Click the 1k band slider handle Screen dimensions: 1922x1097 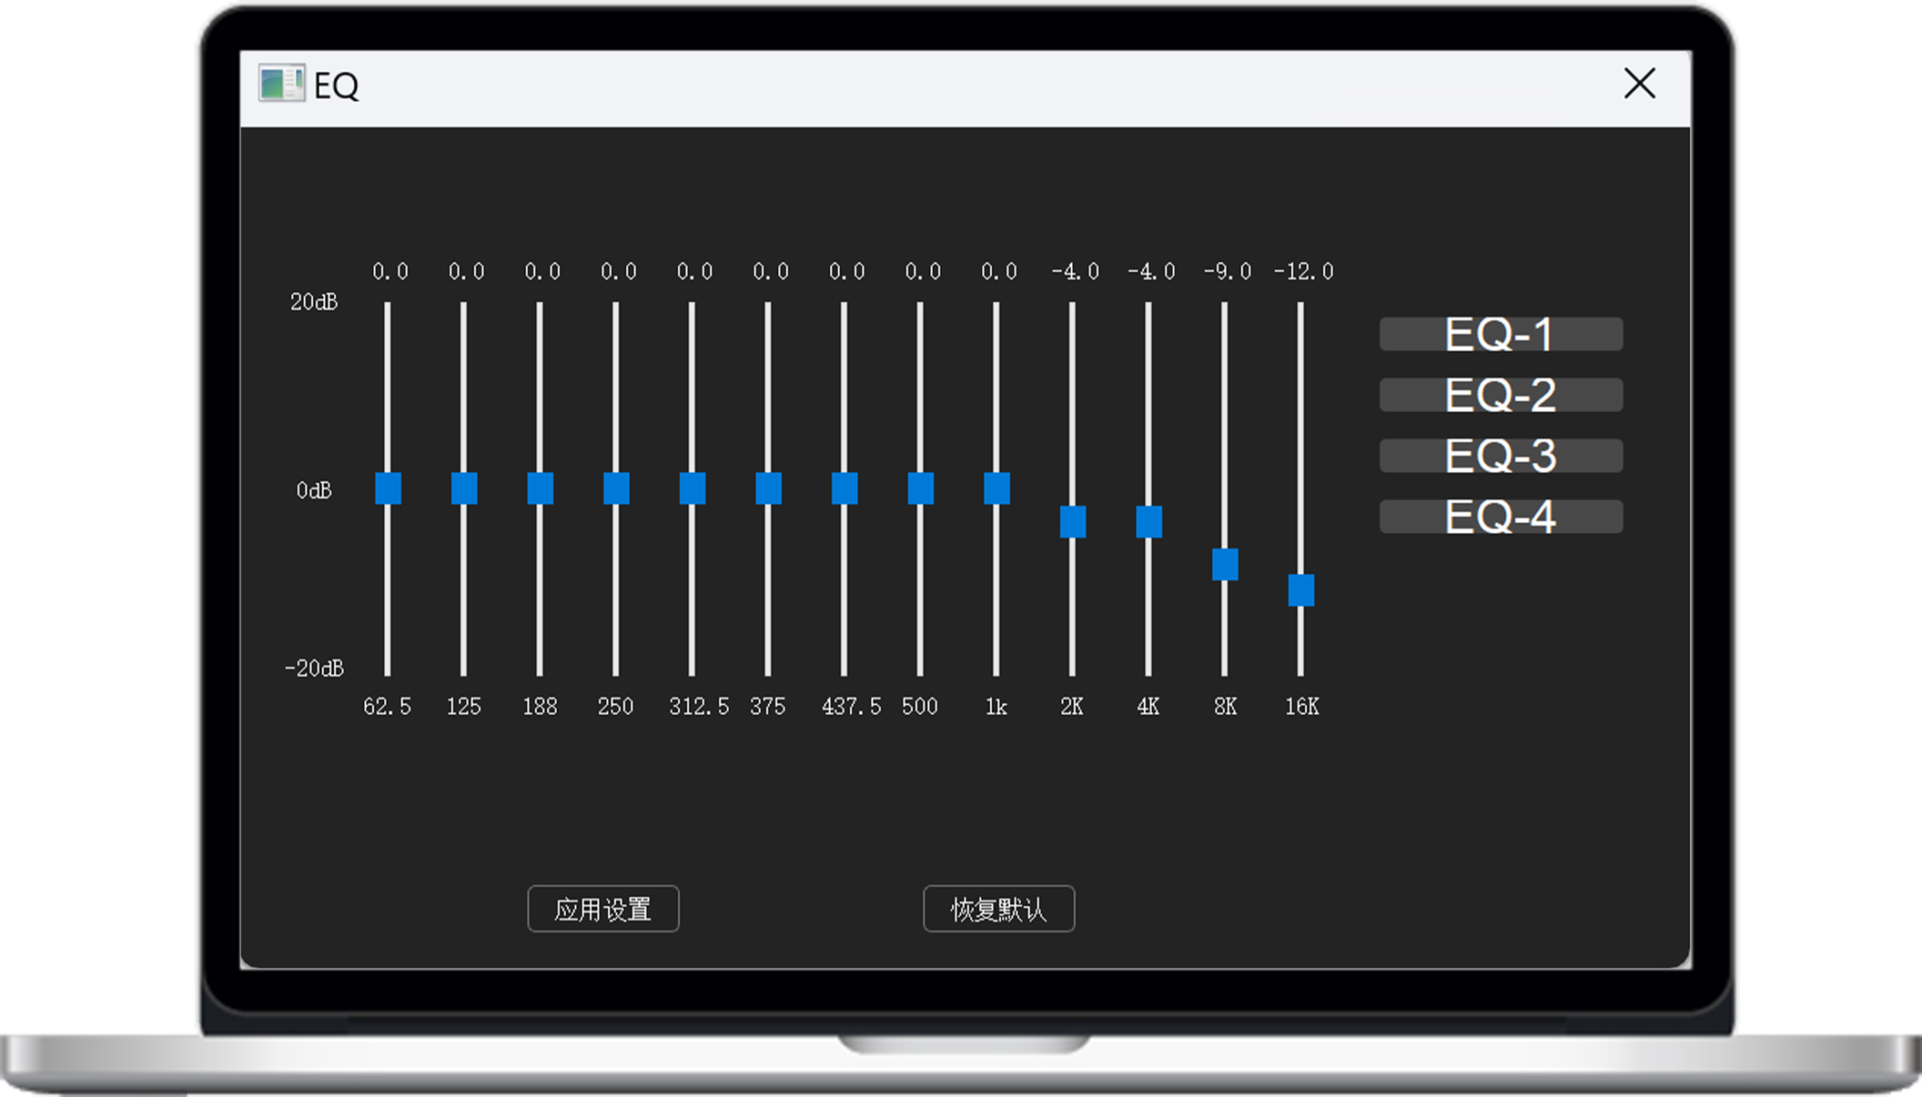pos(996,488)
